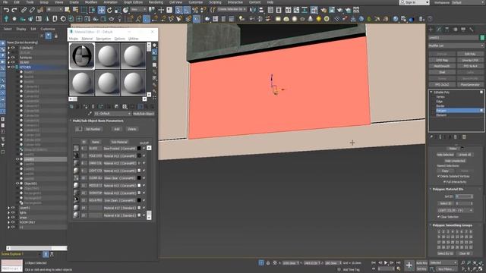Toggle On/Off checkbox for Material #17 row
The image size is (486, 273).
(144, 208)
